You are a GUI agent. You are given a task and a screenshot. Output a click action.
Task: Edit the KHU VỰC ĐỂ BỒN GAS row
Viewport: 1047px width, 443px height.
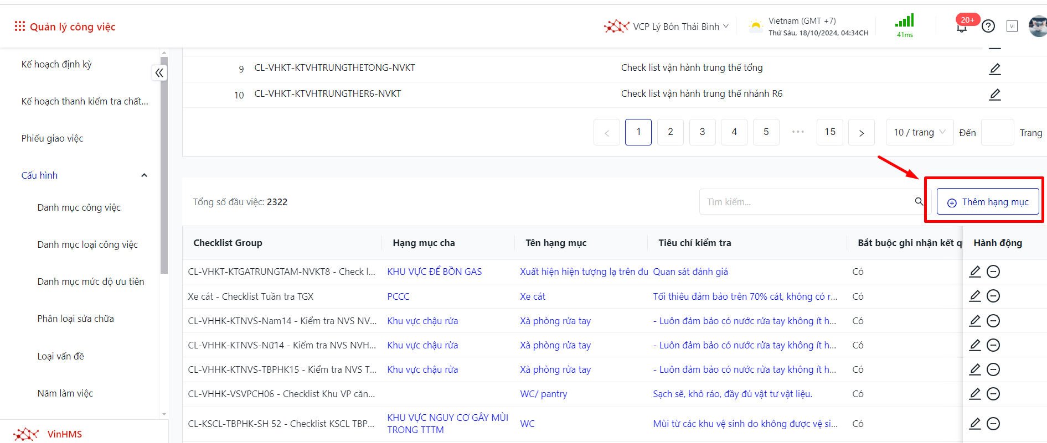(975, 272)
